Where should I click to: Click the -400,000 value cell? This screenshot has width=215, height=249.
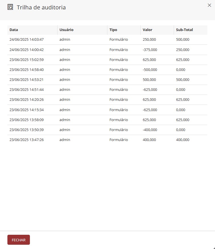(x=150, y=130)
